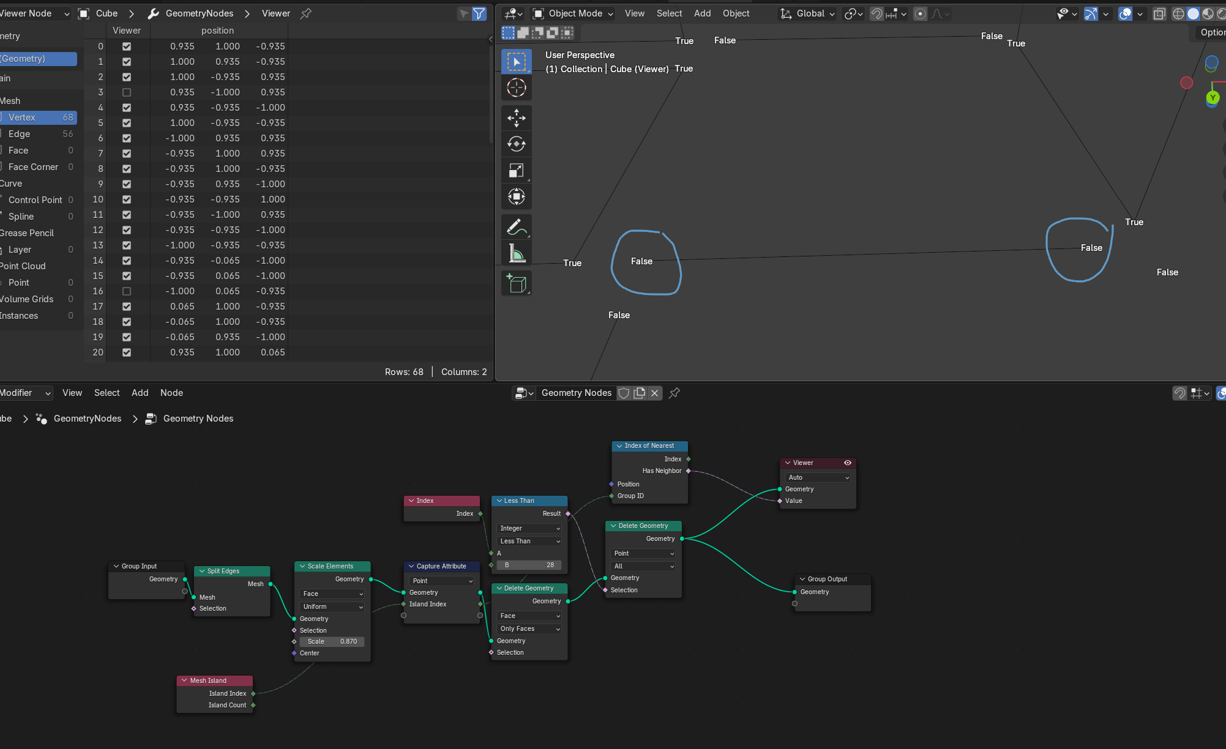1226x749 pixels.
Task: Switch to material preview shading
Action: tap(1208, 13)
